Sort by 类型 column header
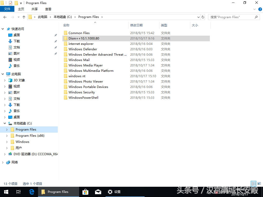The height and width of the screenshot is (197, 263). click(164, 25)
